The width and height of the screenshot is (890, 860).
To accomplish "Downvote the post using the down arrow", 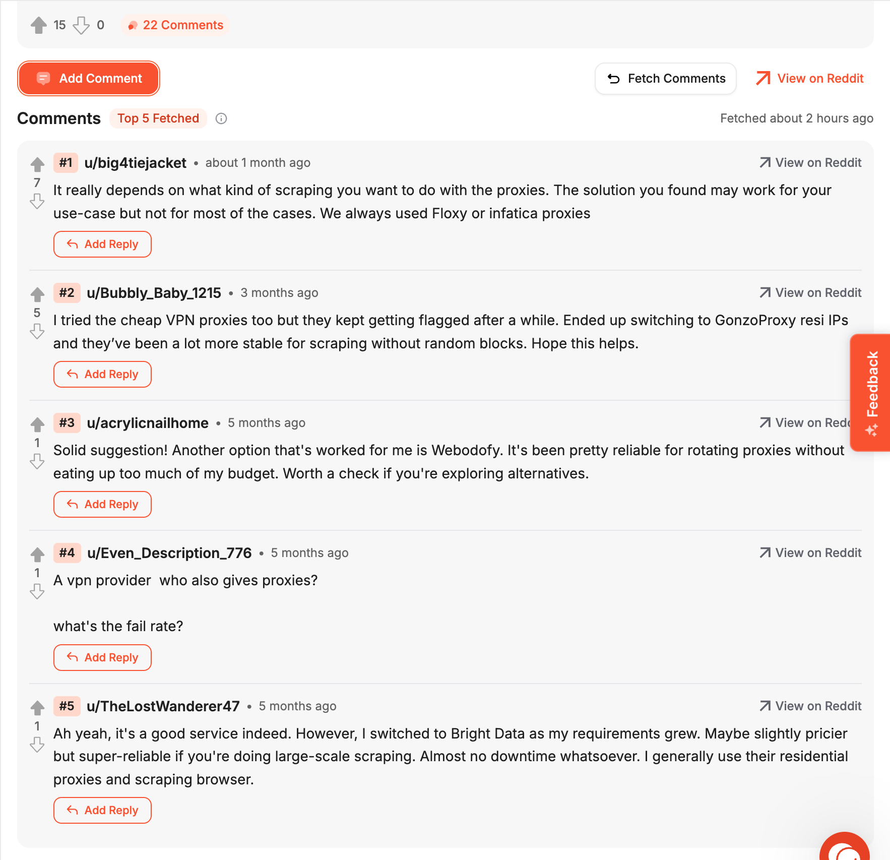I will point(81,25).
